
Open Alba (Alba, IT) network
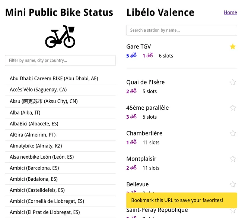tap(60, 113)
